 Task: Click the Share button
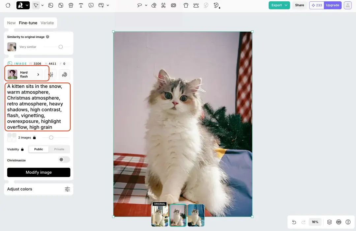[299, 5]
